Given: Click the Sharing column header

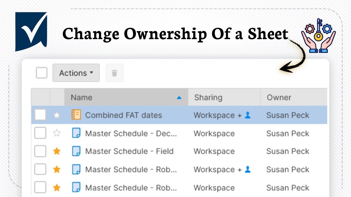Looking at the screenshot, I should pyautogui.click(x=224, y=97).
